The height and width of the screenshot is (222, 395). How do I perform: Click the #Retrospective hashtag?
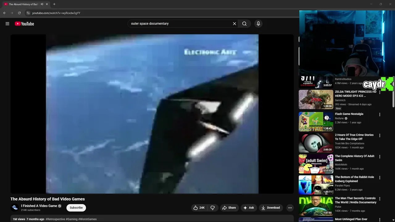coord(55,219)
